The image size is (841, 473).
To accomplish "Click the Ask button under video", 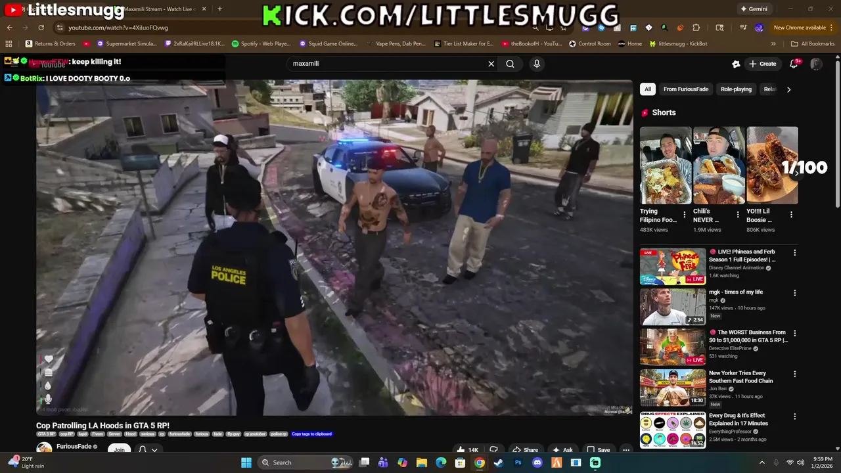I will point(562,450).
